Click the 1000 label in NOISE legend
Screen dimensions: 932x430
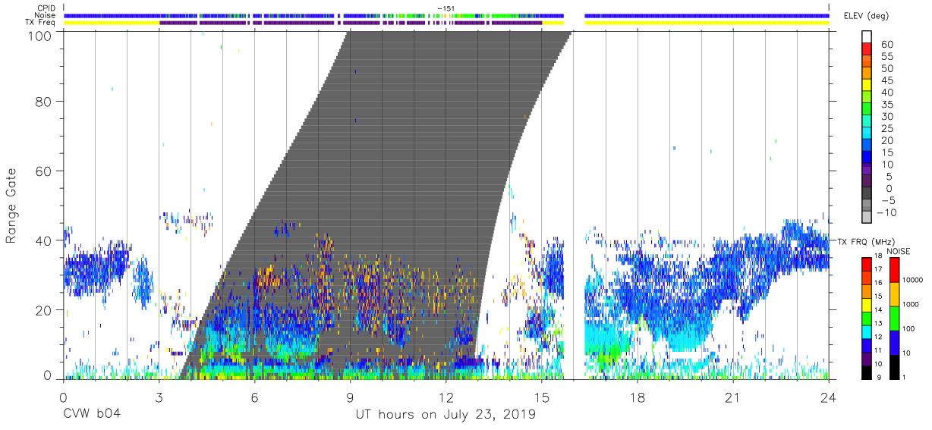pyautogui.click(x=910, y=305)
